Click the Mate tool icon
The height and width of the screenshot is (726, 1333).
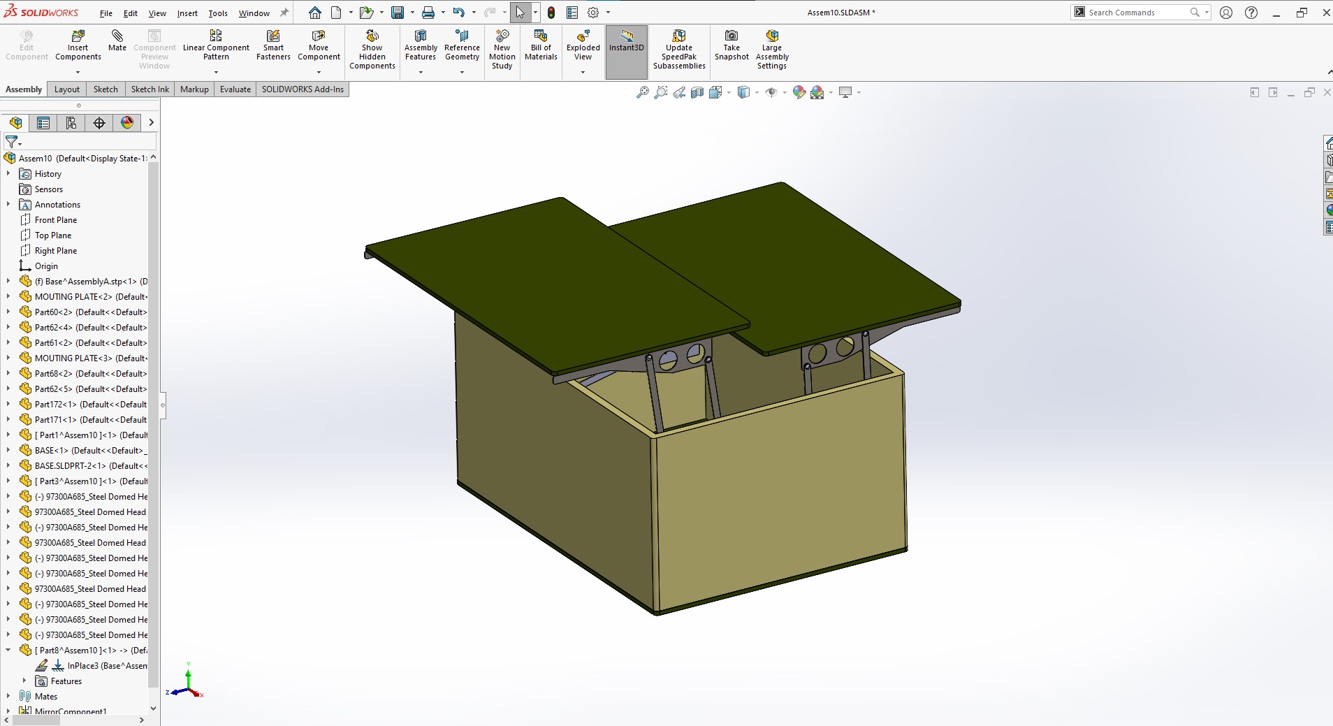tap(117, 36)
